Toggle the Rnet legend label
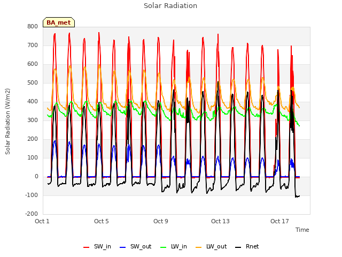342x257 pixels. (252, 246)
